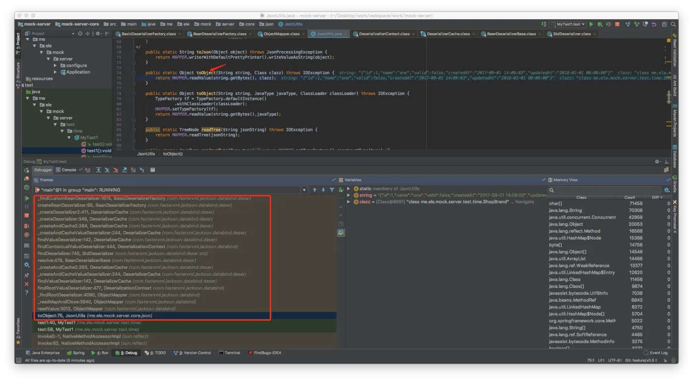Resume program with green arrow in debug sidebar
The image size is (693, 381).
(x=27, y=198)
